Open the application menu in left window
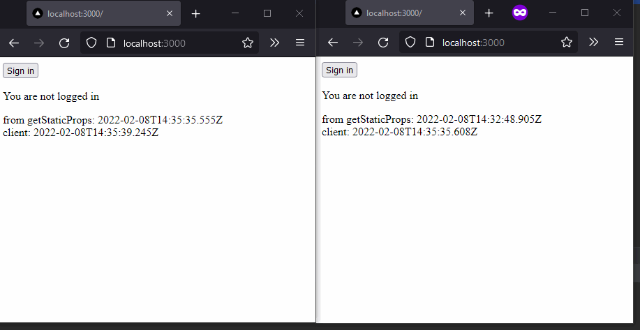 click(x=300, y=43)
